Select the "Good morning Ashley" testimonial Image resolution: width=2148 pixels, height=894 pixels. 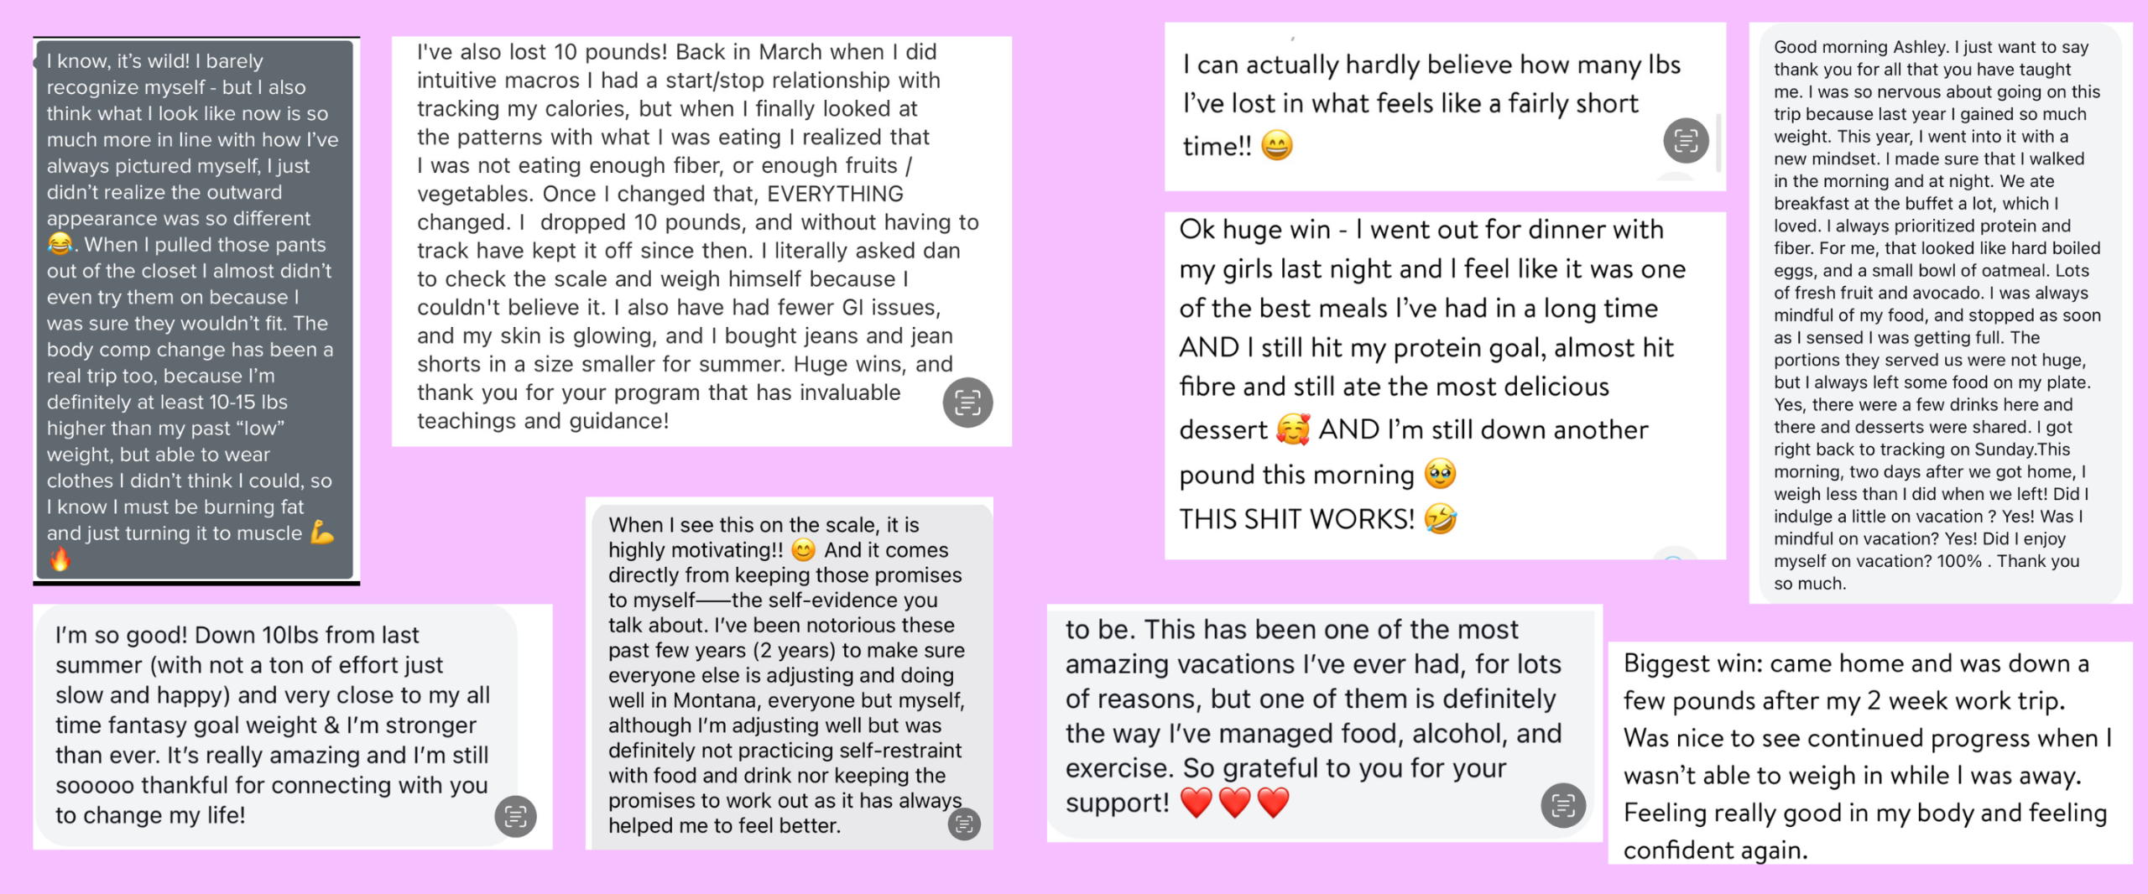point(1938,314)
